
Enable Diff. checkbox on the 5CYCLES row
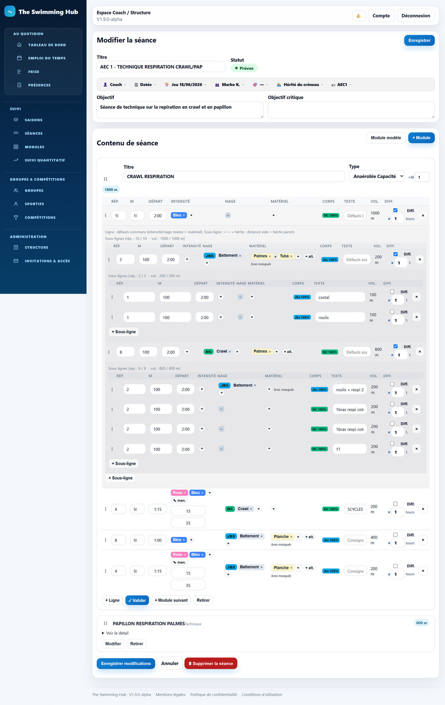(x=395, y=504)
